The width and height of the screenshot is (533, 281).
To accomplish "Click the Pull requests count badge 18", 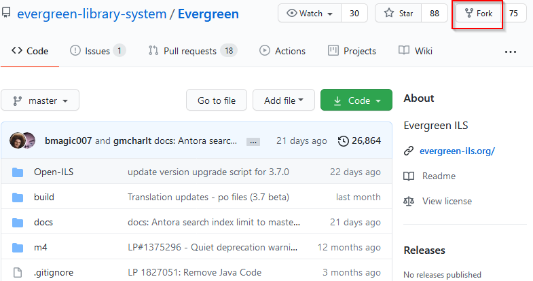I will [229, 51].
